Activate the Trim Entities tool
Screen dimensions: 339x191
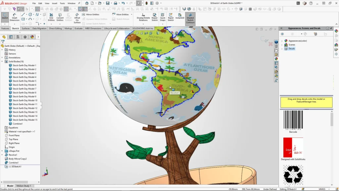click(51, 17)
